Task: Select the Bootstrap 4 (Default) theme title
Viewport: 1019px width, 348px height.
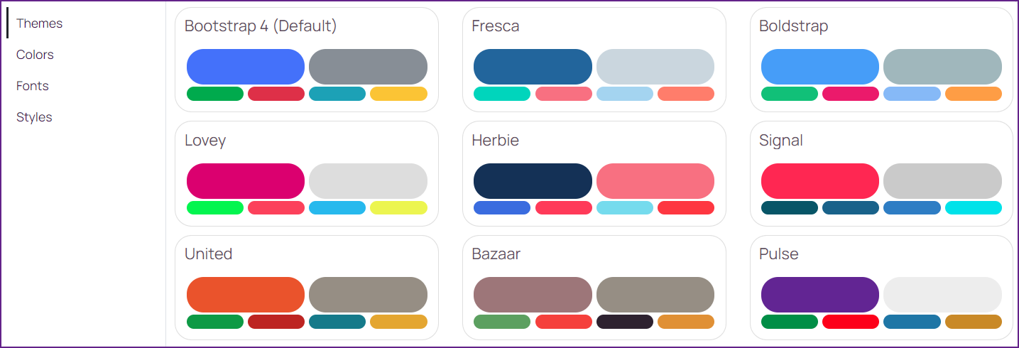Action: (261, 26)
